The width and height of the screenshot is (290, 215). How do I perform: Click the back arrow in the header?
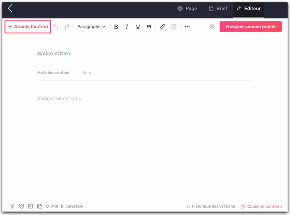click(x=10, y=9)
